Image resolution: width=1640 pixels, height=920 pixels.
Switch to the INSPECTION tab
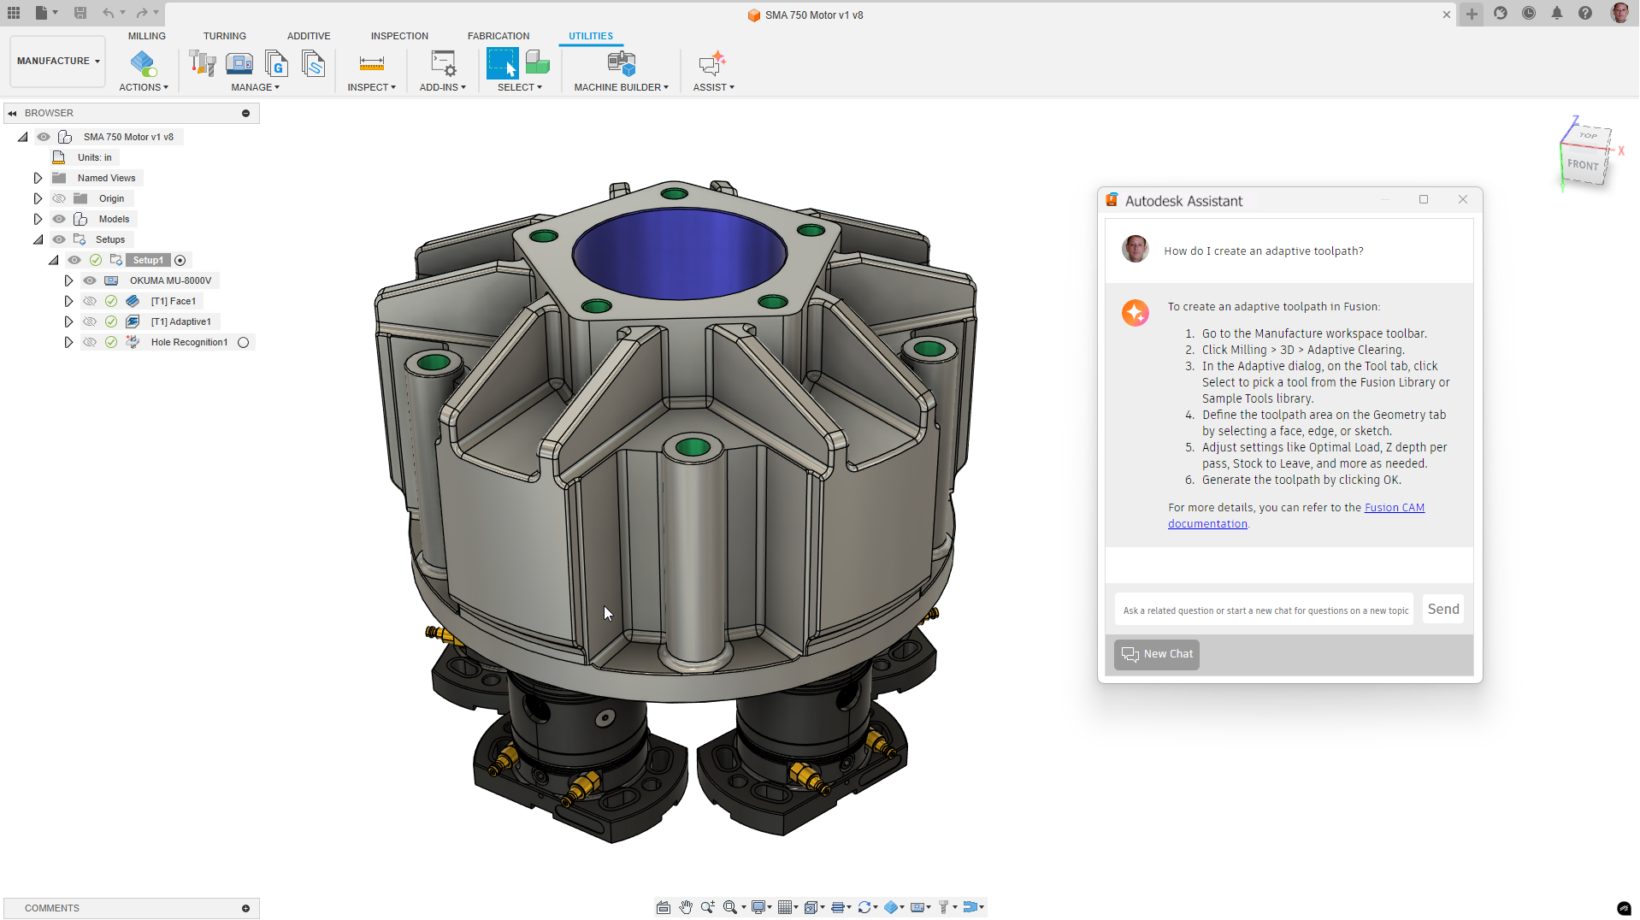click(x=399, y=36)
